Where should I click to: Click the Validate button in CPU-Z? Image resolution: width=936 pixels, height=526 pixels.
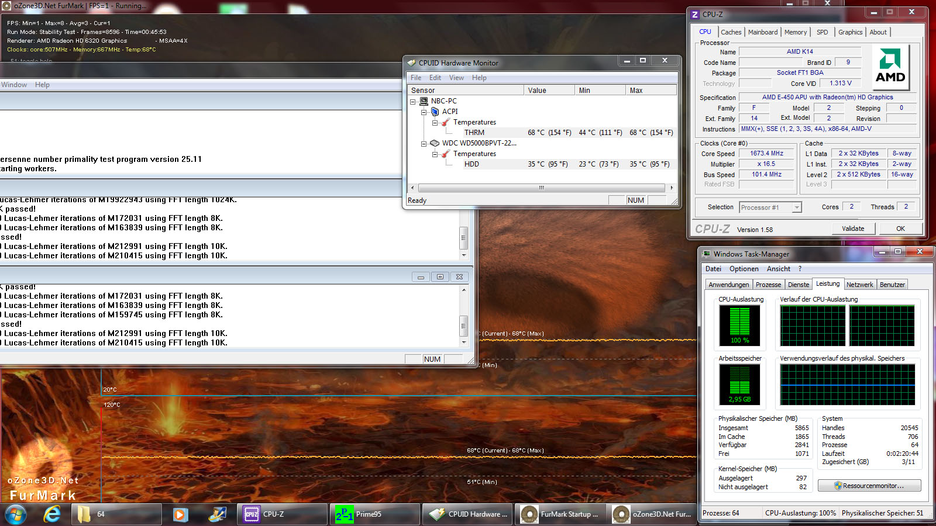[x=853, y=229]
